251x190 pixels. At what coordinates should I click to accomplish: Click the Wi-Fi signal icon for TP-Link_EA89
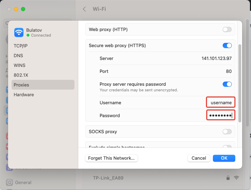tap(236, 178)
